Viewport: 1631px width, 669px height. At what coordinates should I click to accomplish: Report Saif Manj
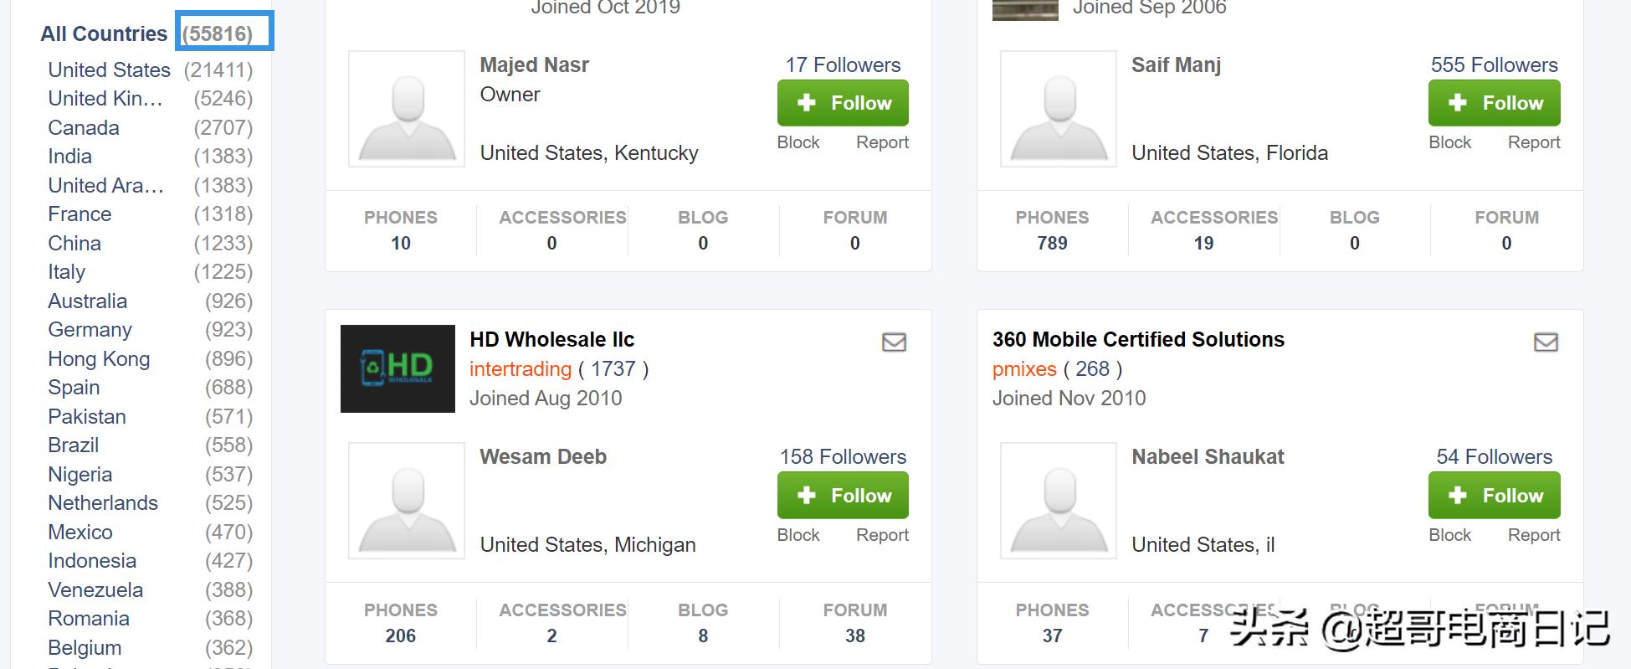tap(1533, 142)
